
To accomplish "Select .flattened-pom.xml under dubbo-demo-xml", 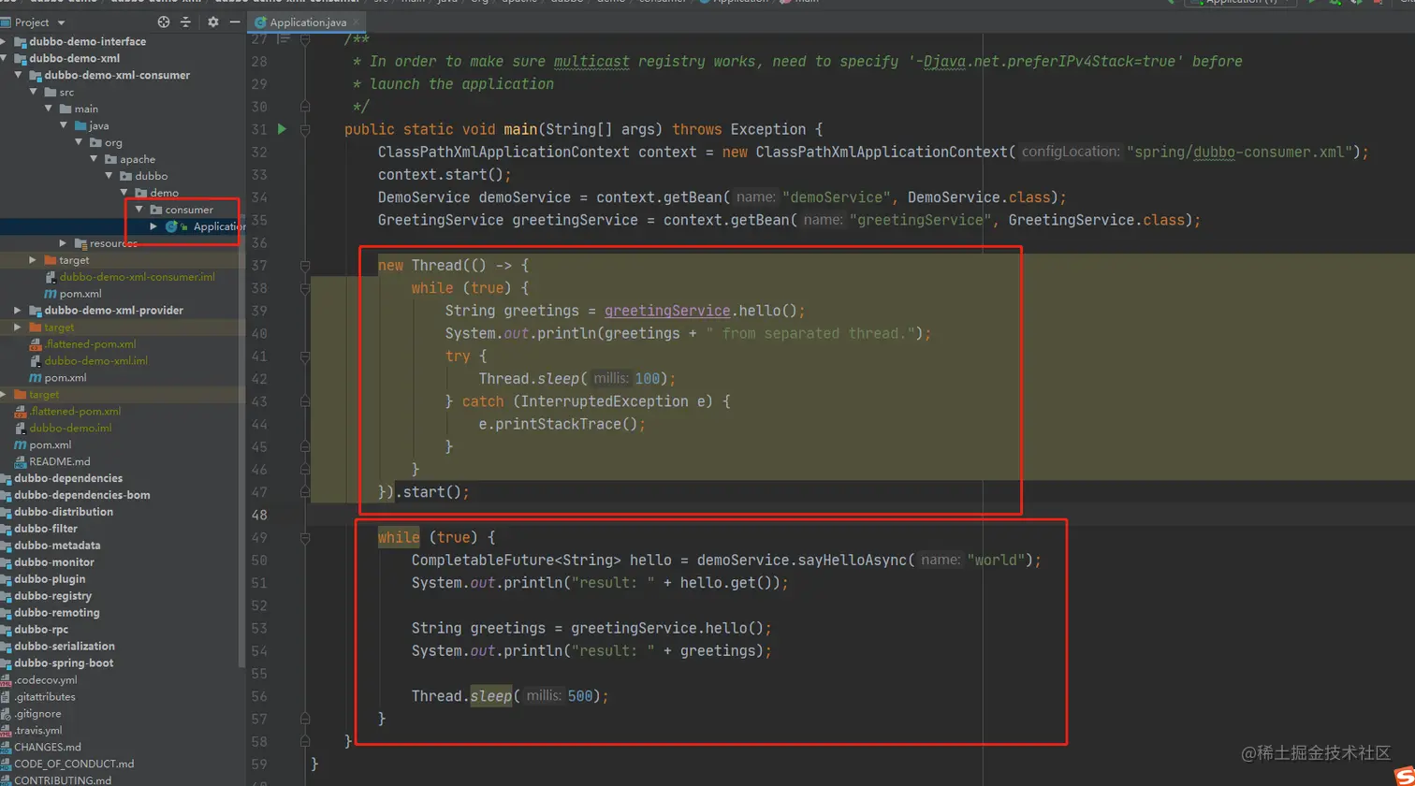I will click(90, 344).
